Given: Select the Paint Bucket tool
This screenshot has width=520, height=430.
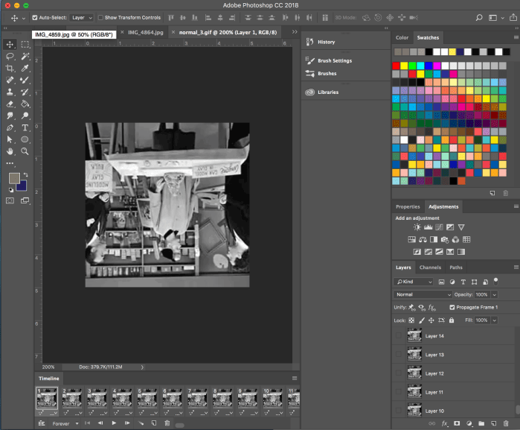Looking at the screenshot, I should click(25, 104).
